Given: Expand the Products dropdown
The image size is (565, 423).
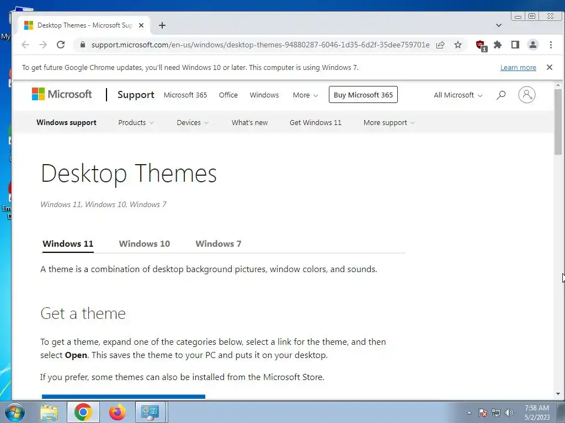Looking at the screenshot, I should click(x=136, y=122).
